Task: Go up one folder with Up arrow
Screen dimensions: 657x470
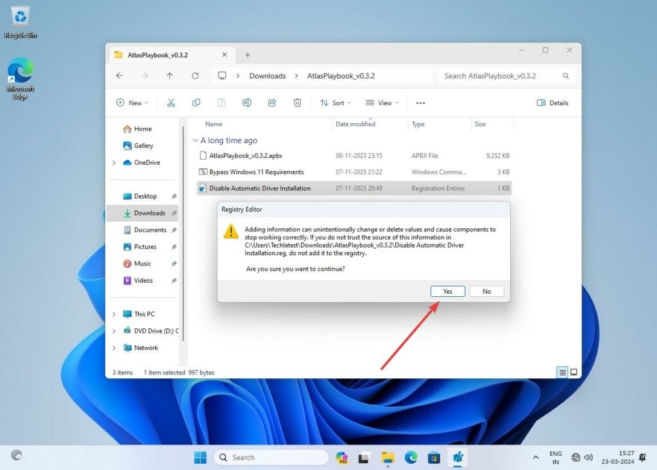Action: 169,76
